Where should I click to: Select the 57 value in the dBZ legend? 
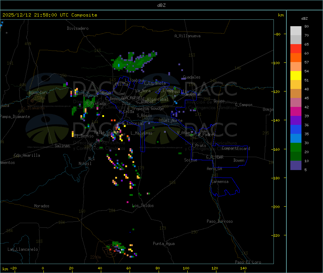point(306,62)
